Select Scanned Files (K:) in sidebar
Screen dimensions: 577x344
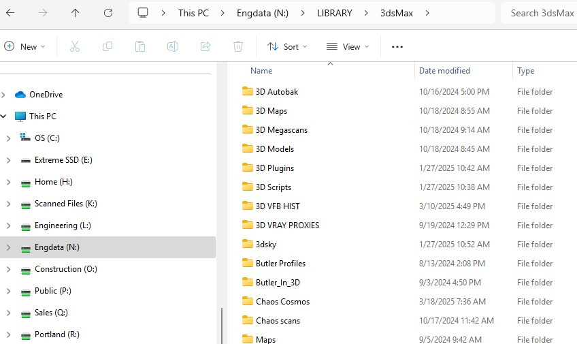coord(65,204)
